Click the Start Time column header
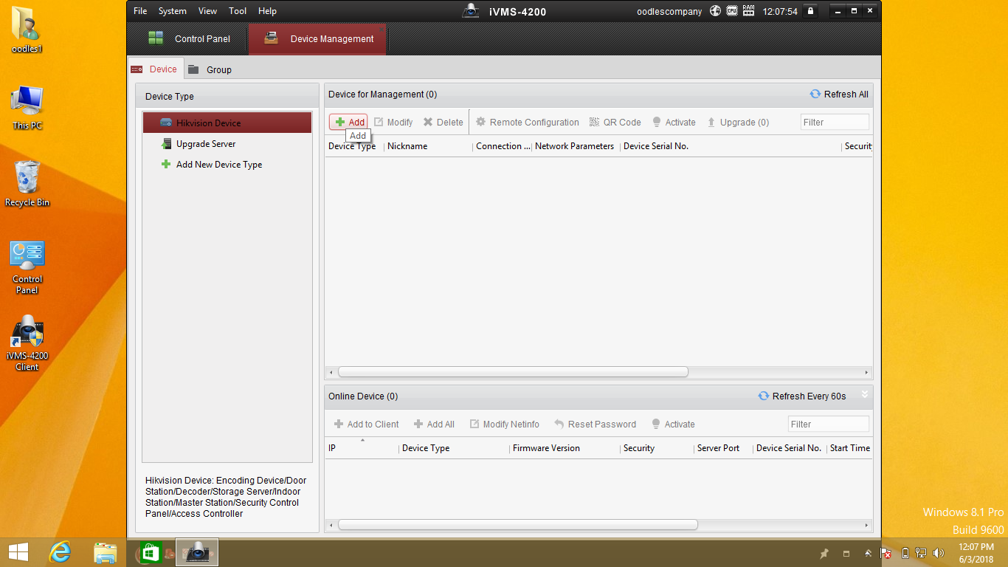This screenshot has height=567, width=1008. [x=850, y=448]
